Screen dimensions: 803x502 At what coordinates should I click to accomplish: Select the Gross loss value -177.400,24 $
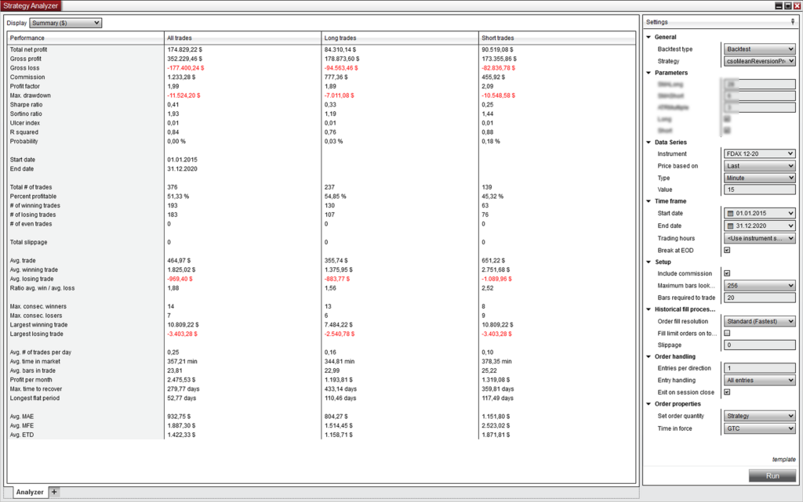coord(185,68)
